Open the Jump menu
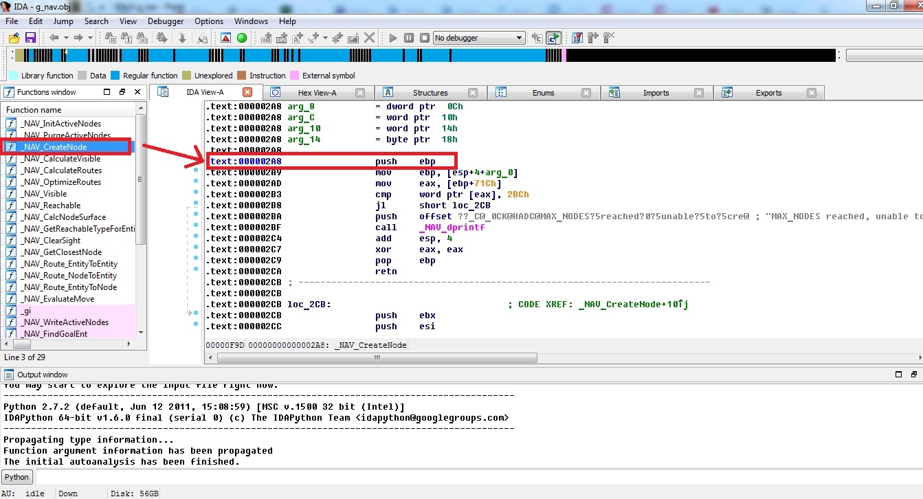 (63, 21)
